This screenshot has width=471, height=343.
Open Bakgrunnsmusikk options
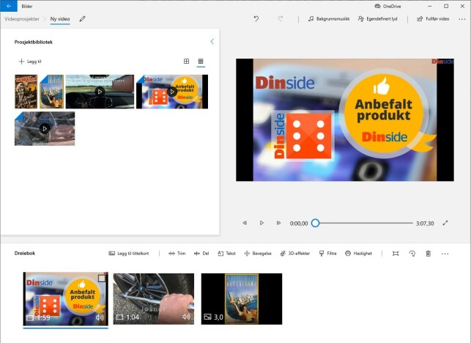pyautogui.click(x=329, y=18)
